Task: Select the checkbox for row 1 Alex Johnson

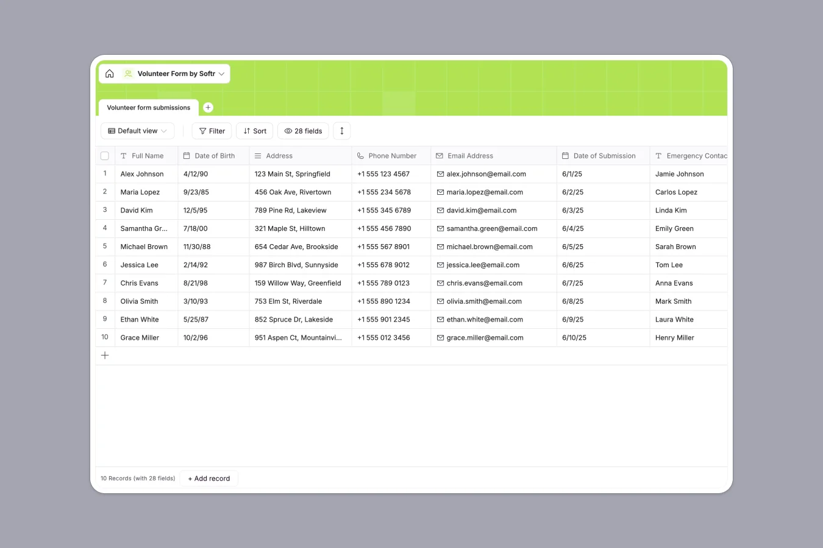Action: pos(104,174)
